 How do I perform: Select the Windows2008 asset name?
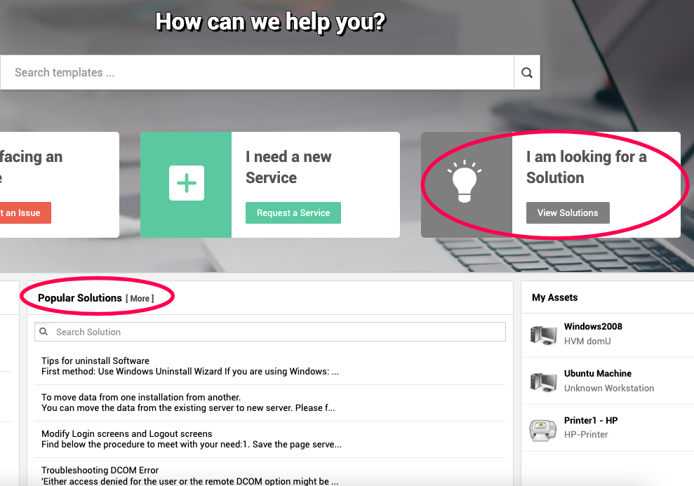tap(593, 326)
